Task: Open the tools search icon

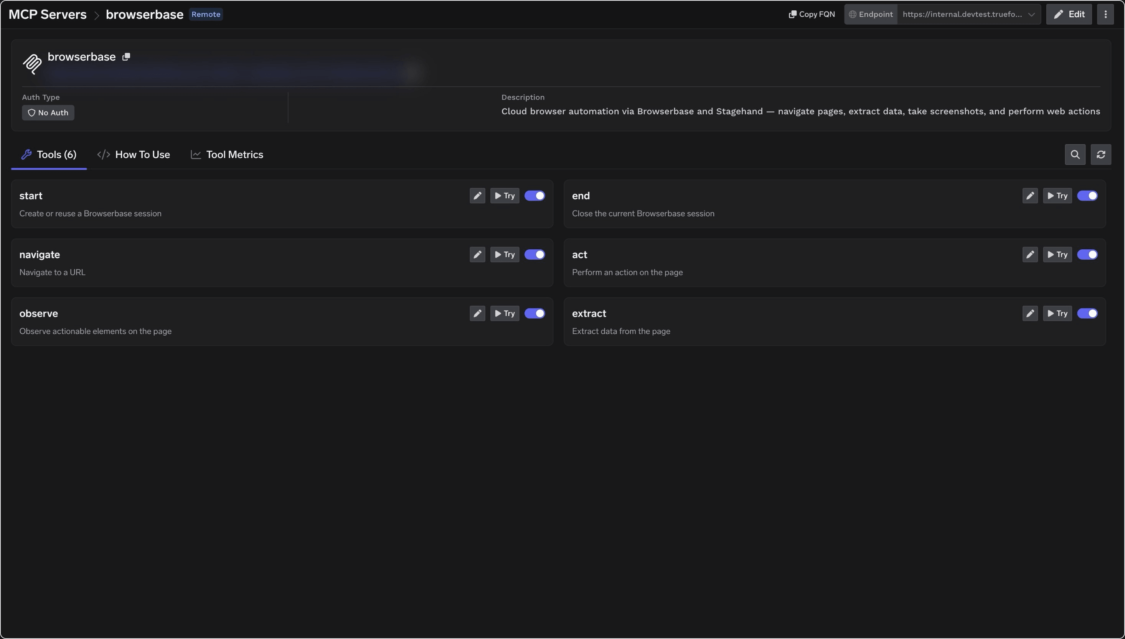Action: [1075, 155]
